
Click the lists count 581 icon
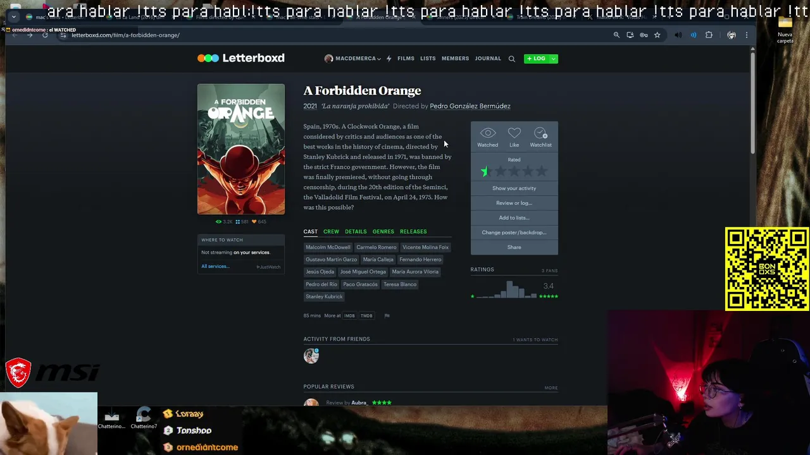242,222
